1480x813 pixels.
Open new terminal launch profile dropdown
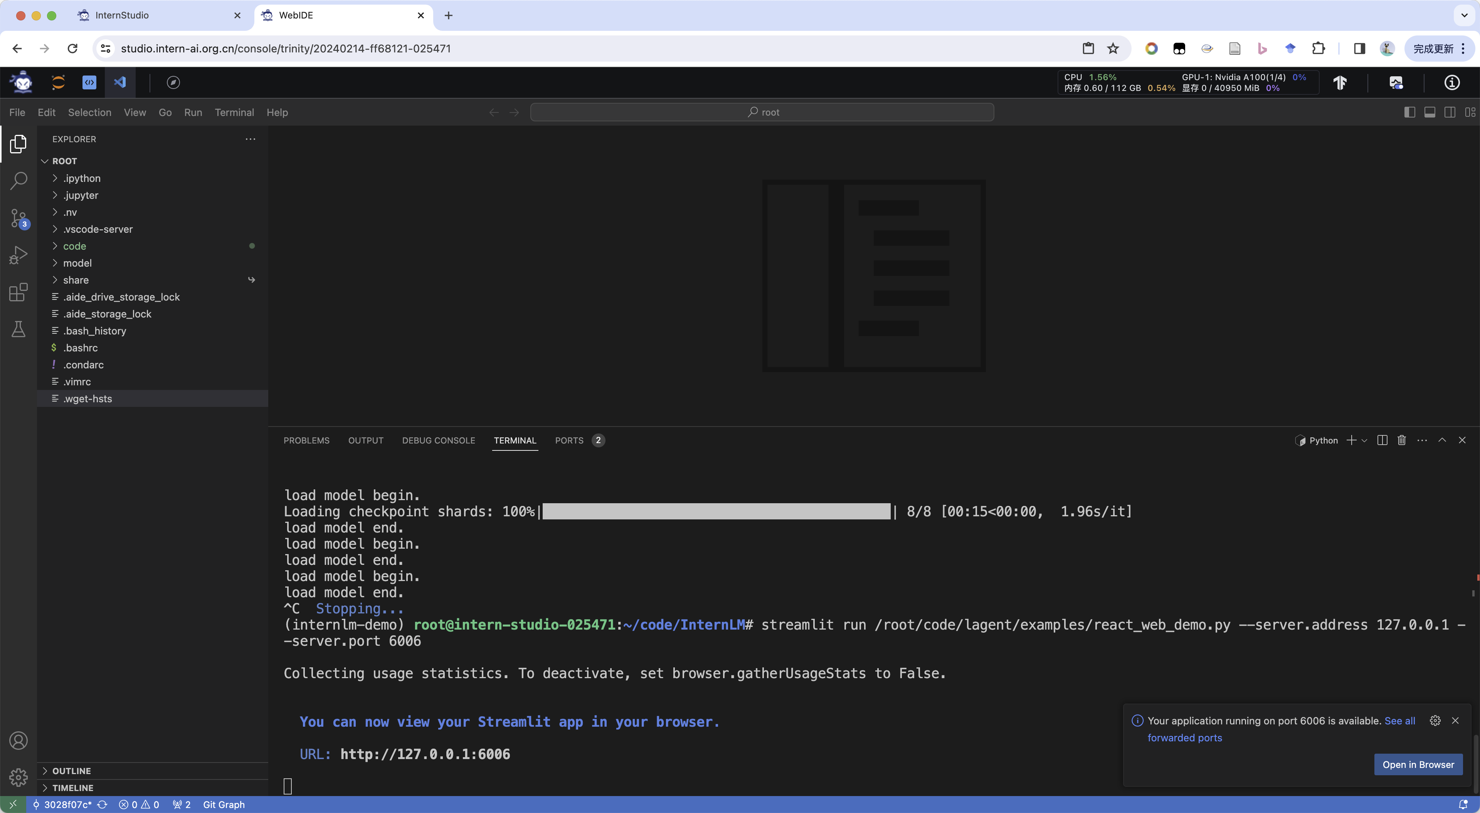[1364, 440]
